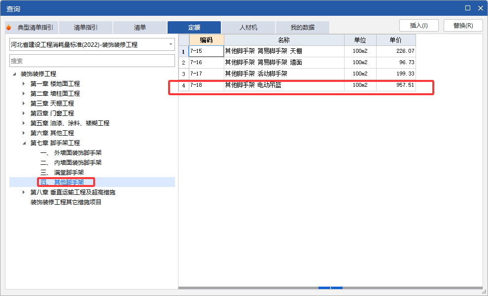Click the horizontal scrollbar below the table

coord(330,288)
